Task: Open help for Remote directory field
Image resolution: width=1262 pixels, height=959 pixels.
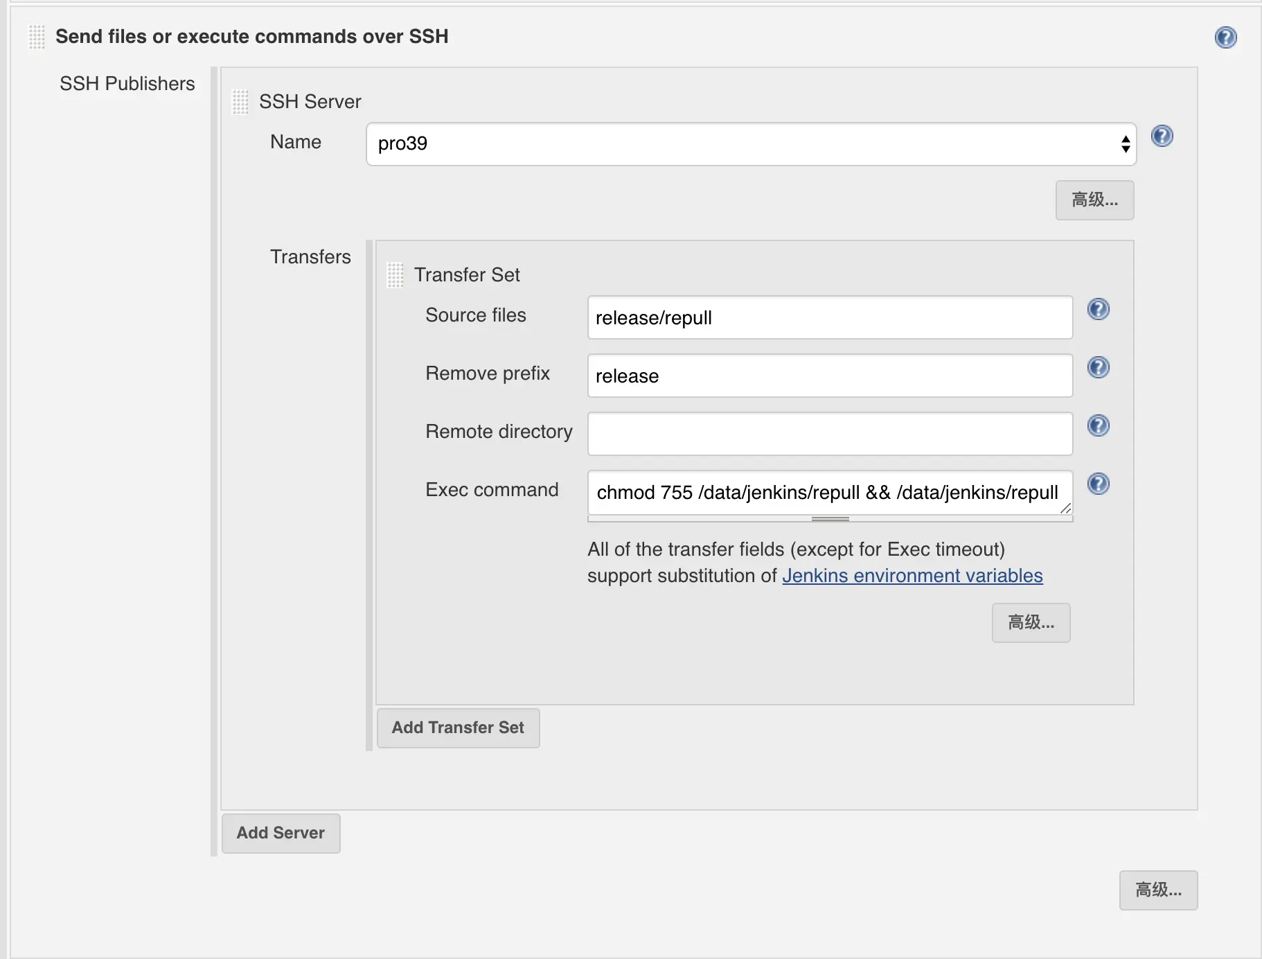Action: click(x=1098, y=425)
